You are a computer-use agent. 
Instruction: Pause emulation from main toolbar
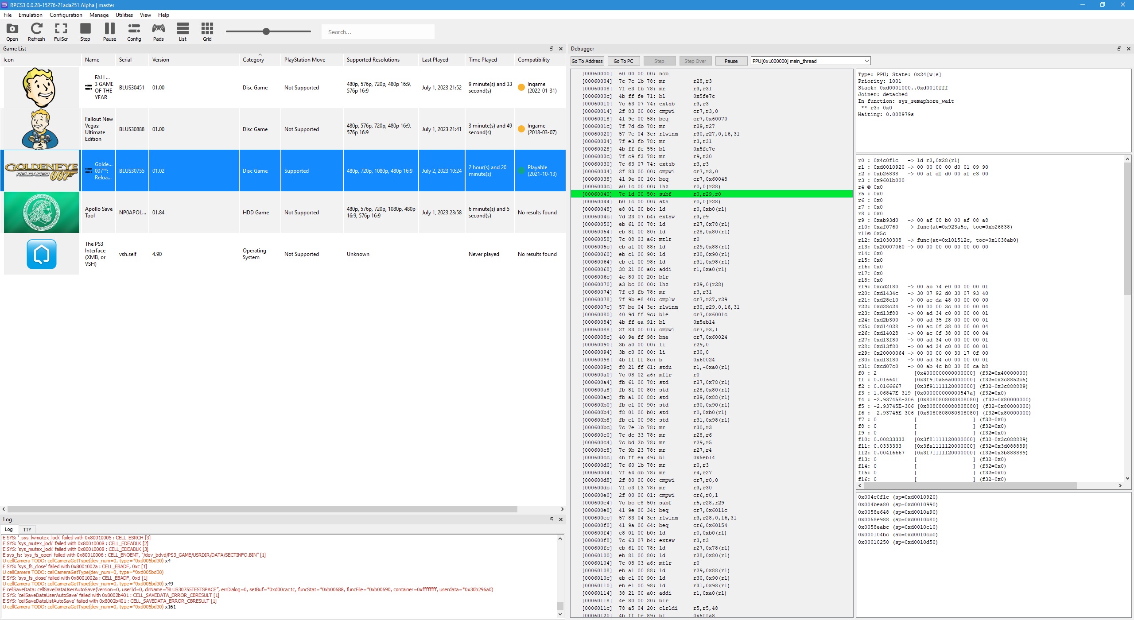(x=109, y=31)
